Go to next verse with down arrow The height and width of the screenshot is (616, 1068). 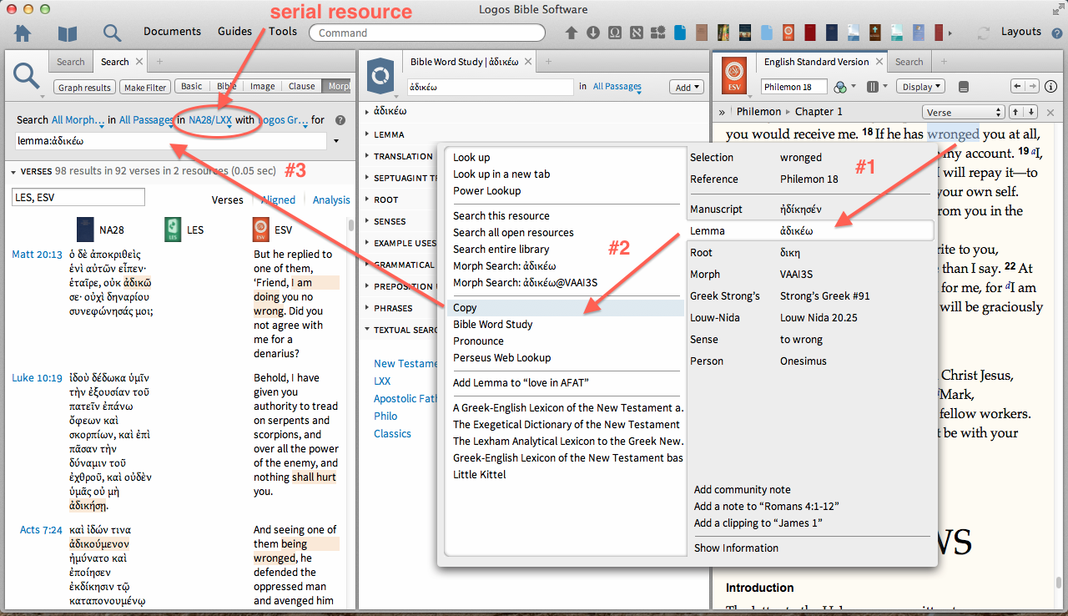[x=1031, y=112]
